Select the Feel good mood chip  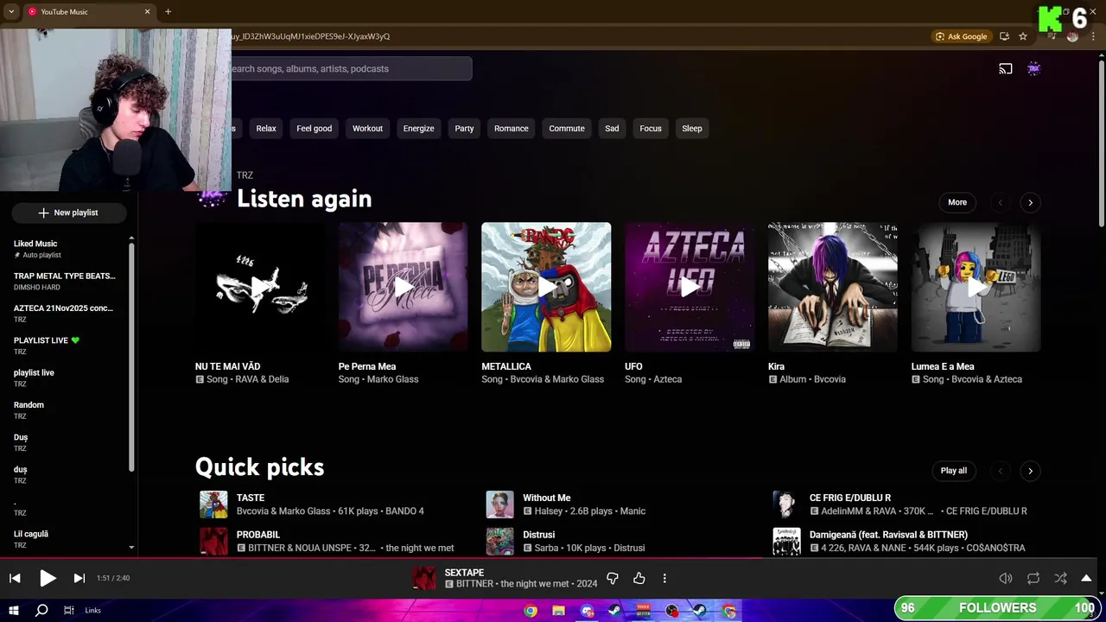point(314,129)
